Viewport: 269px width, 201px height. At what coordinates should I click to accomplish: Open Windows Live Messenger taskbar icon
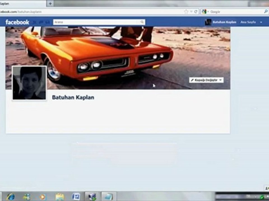click(x=27, y=197)
